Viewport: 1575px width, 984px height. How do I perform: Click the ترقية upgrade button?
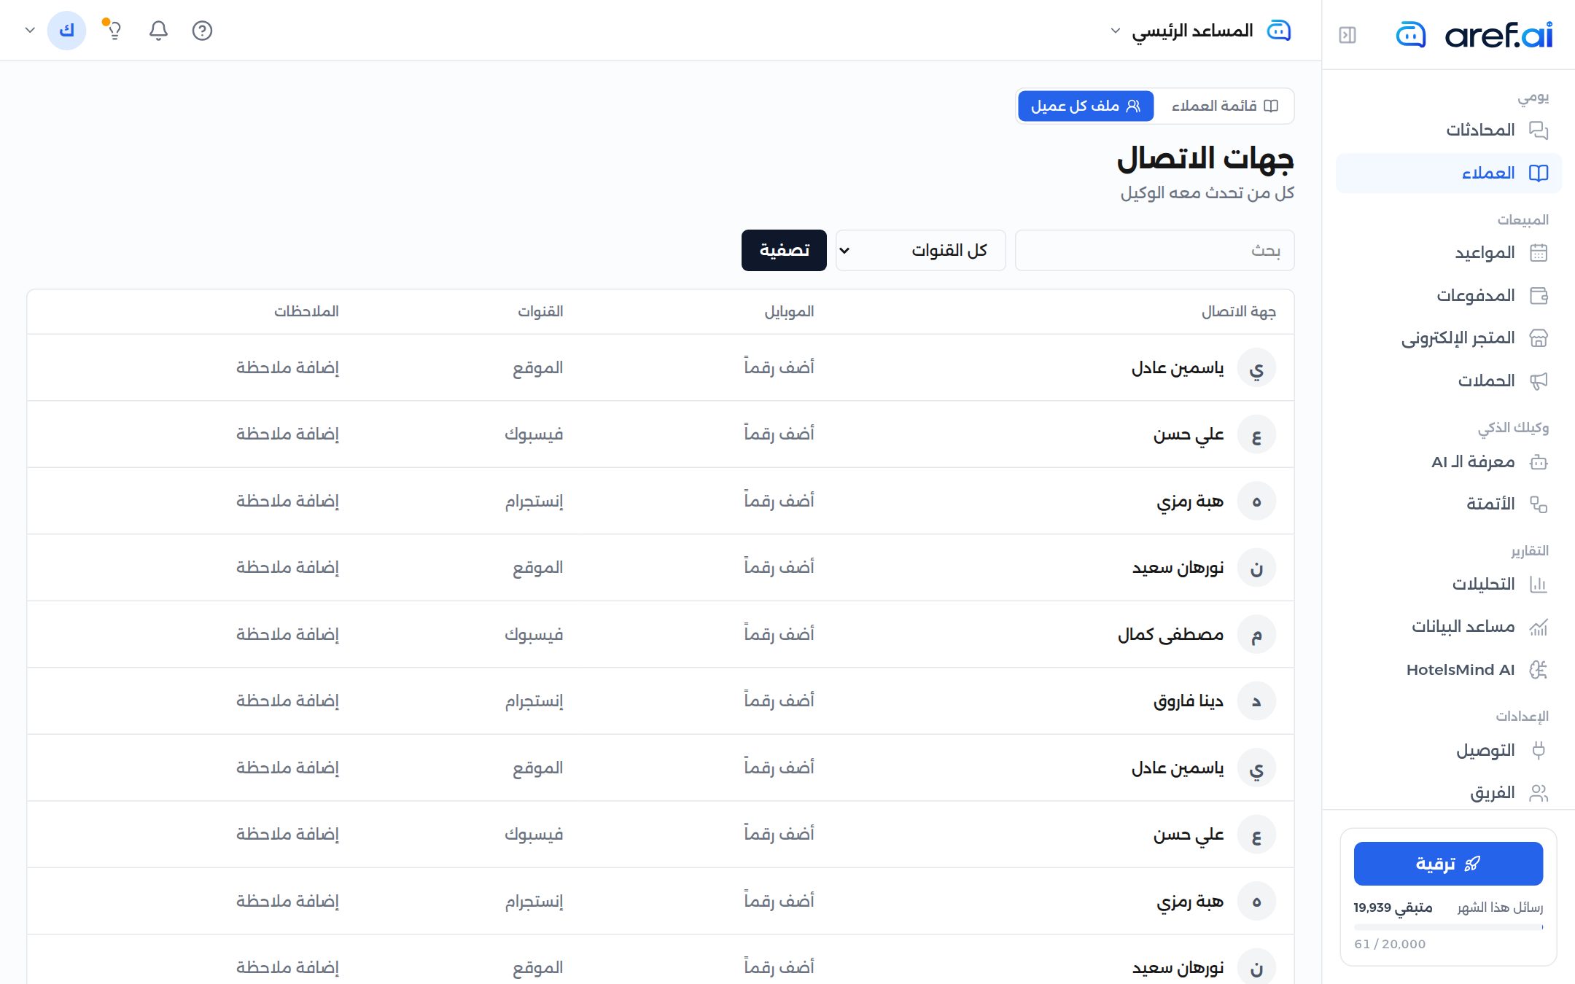click(1448, 864)
